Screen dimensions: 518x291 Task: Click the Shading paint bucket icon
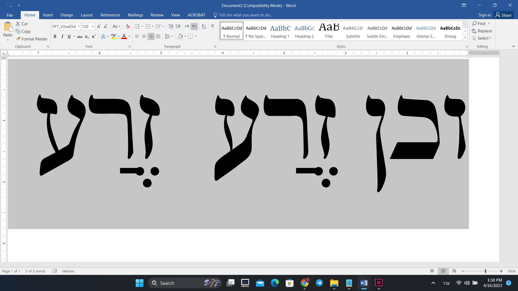[x=180, y=36]
